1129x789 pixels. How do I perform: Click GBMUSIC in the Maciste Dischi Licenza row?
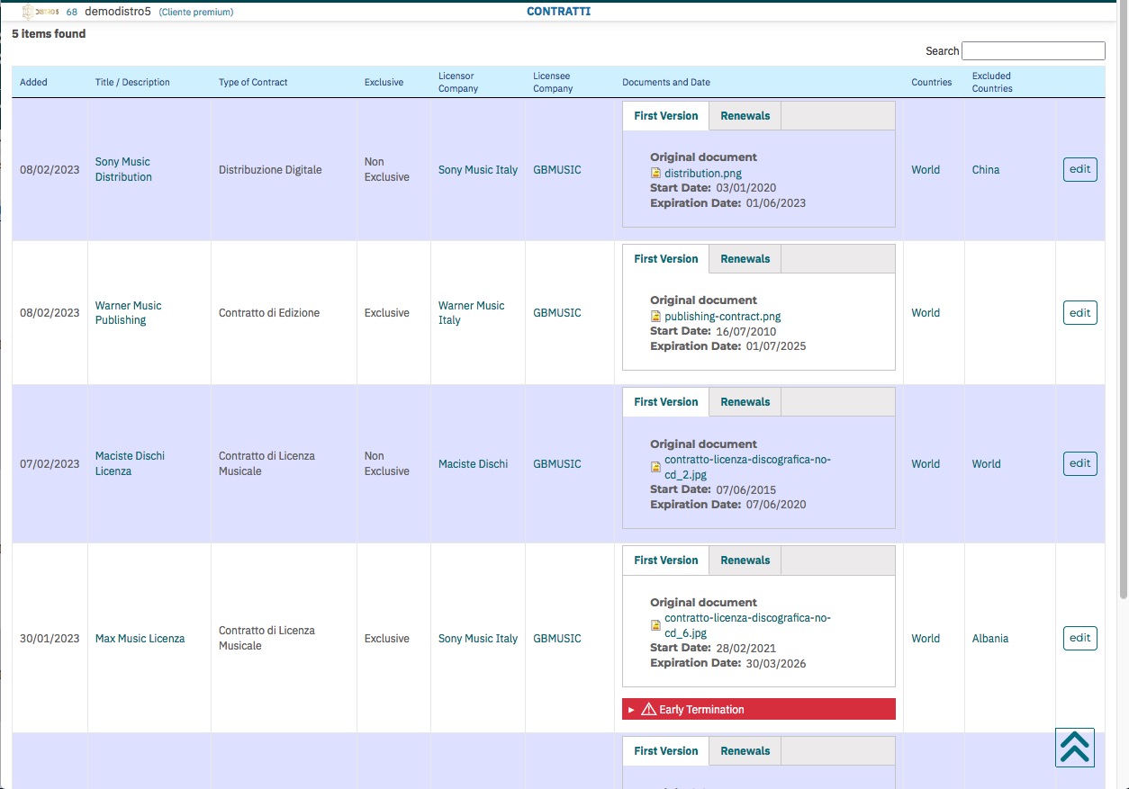point(557,464)
